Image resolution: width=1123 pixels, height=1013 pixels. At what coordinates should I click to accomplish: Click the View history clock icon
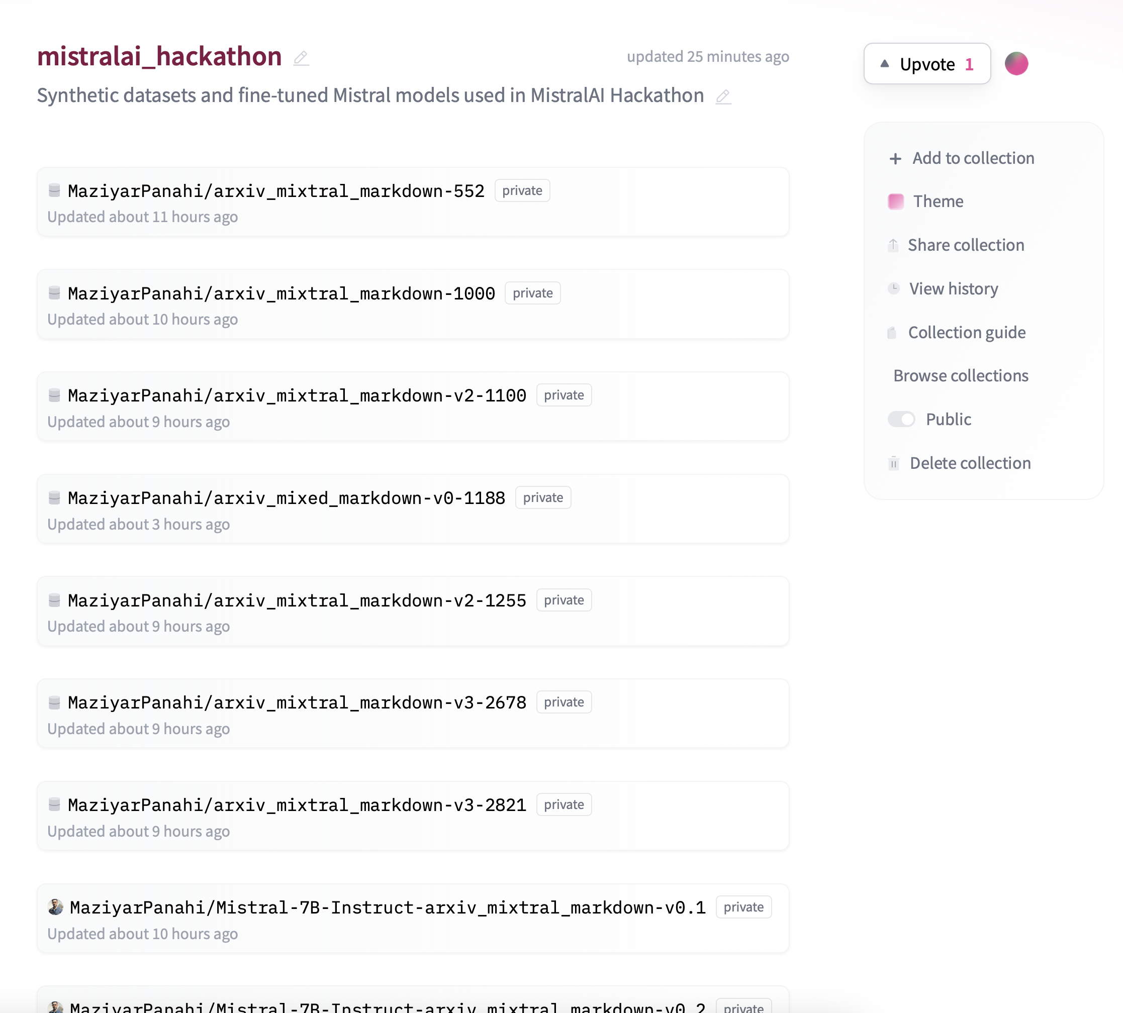coord(893,289)
